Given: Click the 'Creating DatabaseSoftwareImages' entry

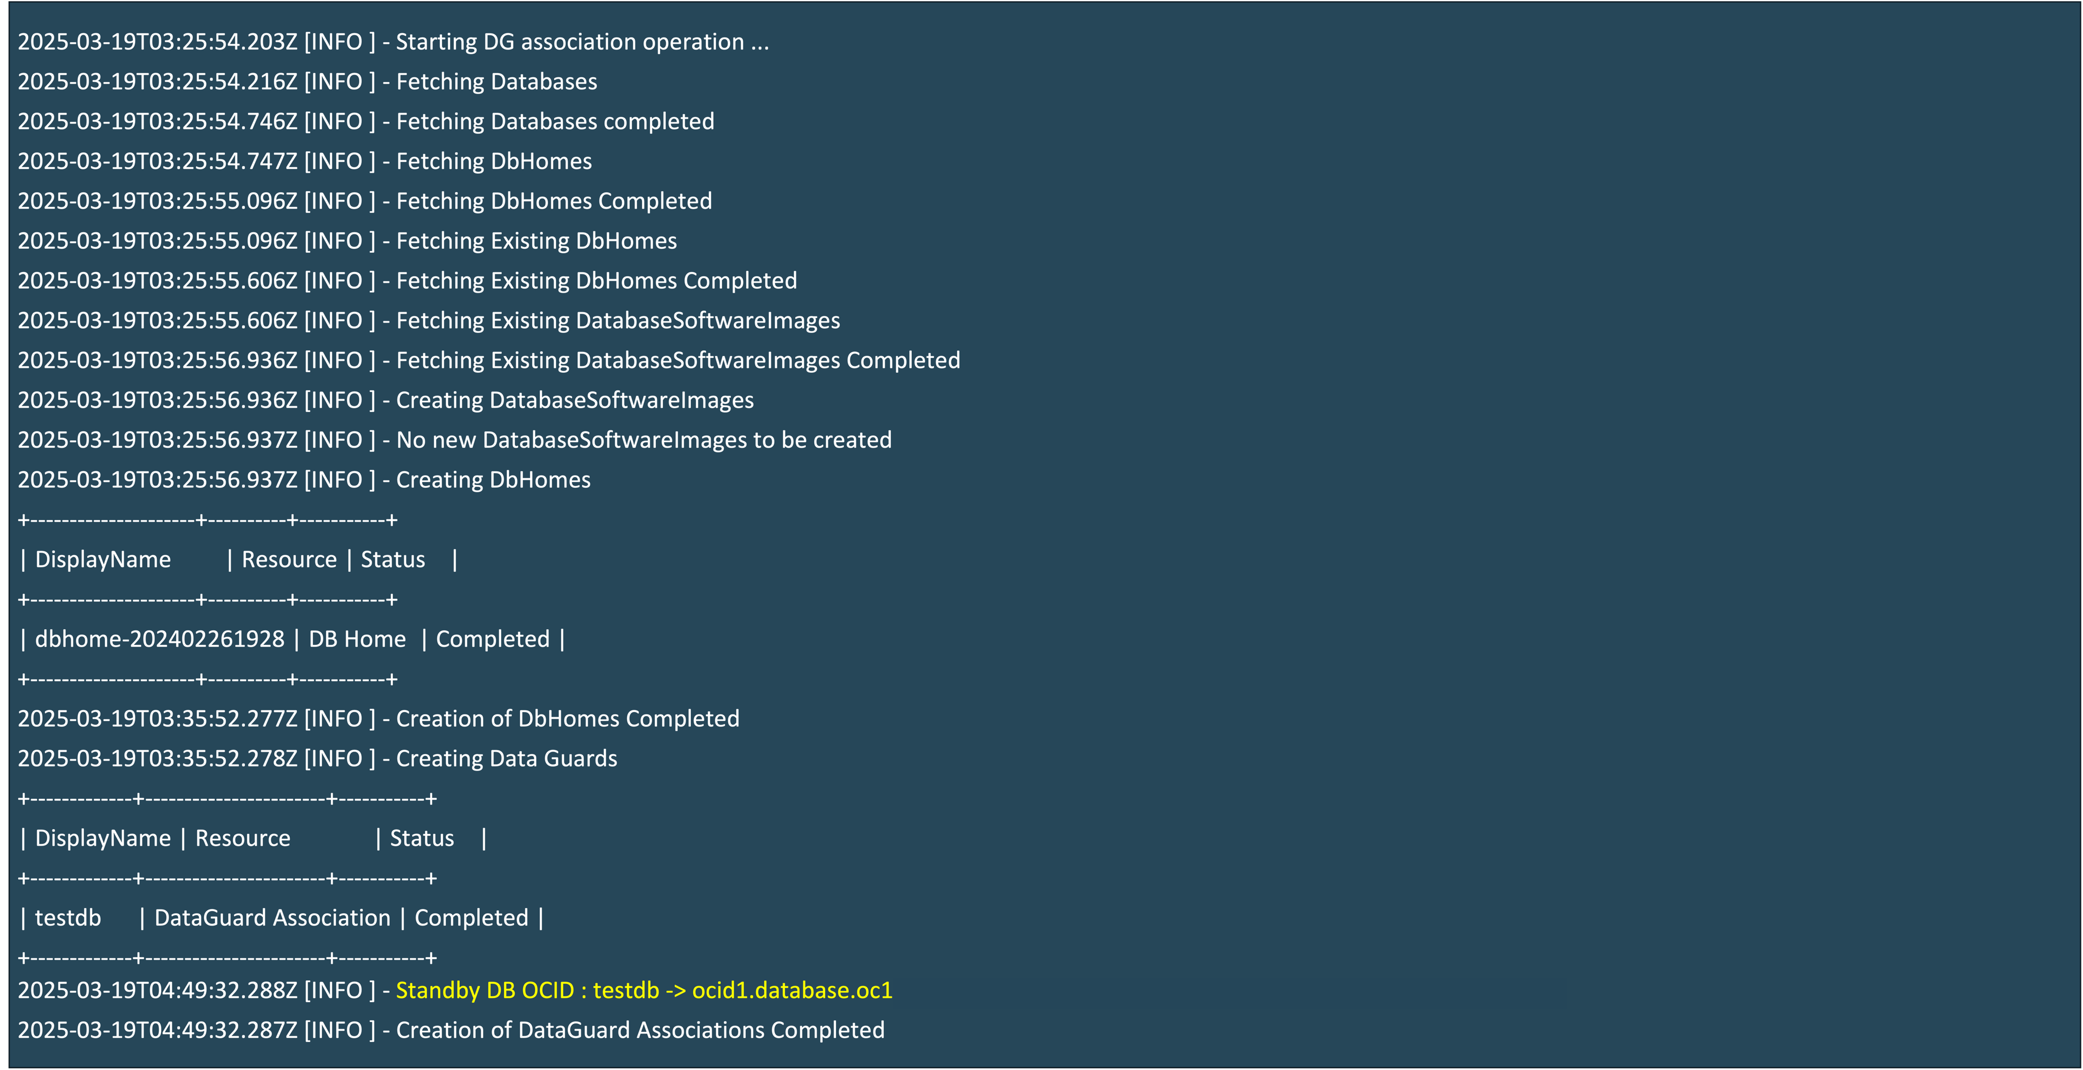Looking at the screenshot, I should point(386,399).
